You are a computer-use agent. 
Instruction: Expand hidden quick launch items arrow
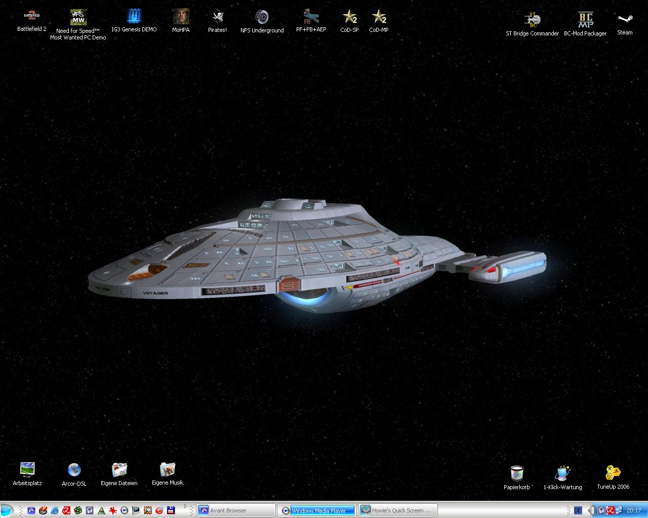coord(185,506)
